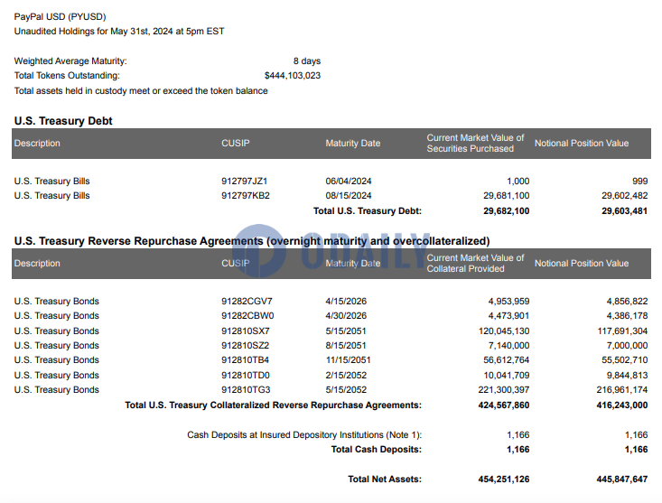Viewport: 662px width, 503px height.
Task: Click the '8 days' maturity value
Action: (x=307, y=61)
